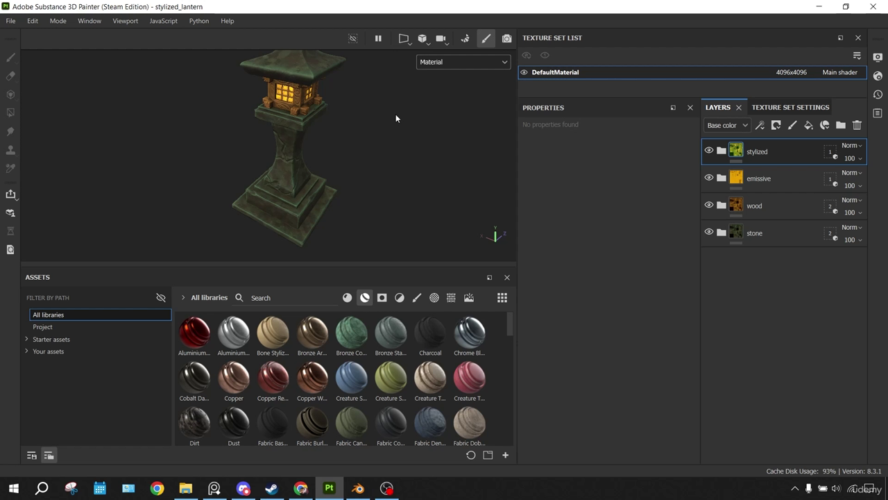Open the Python menu
Viewport: 888px width, 500px height.
pyautogui.click(x=199, y=21)
